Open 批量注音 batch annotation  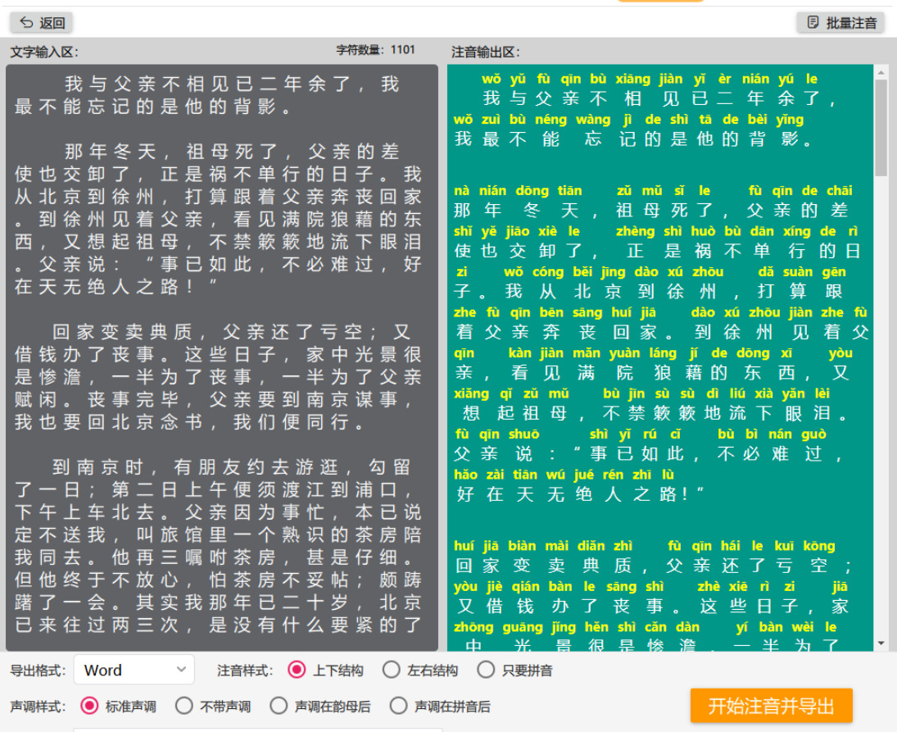tap(841, 22)
